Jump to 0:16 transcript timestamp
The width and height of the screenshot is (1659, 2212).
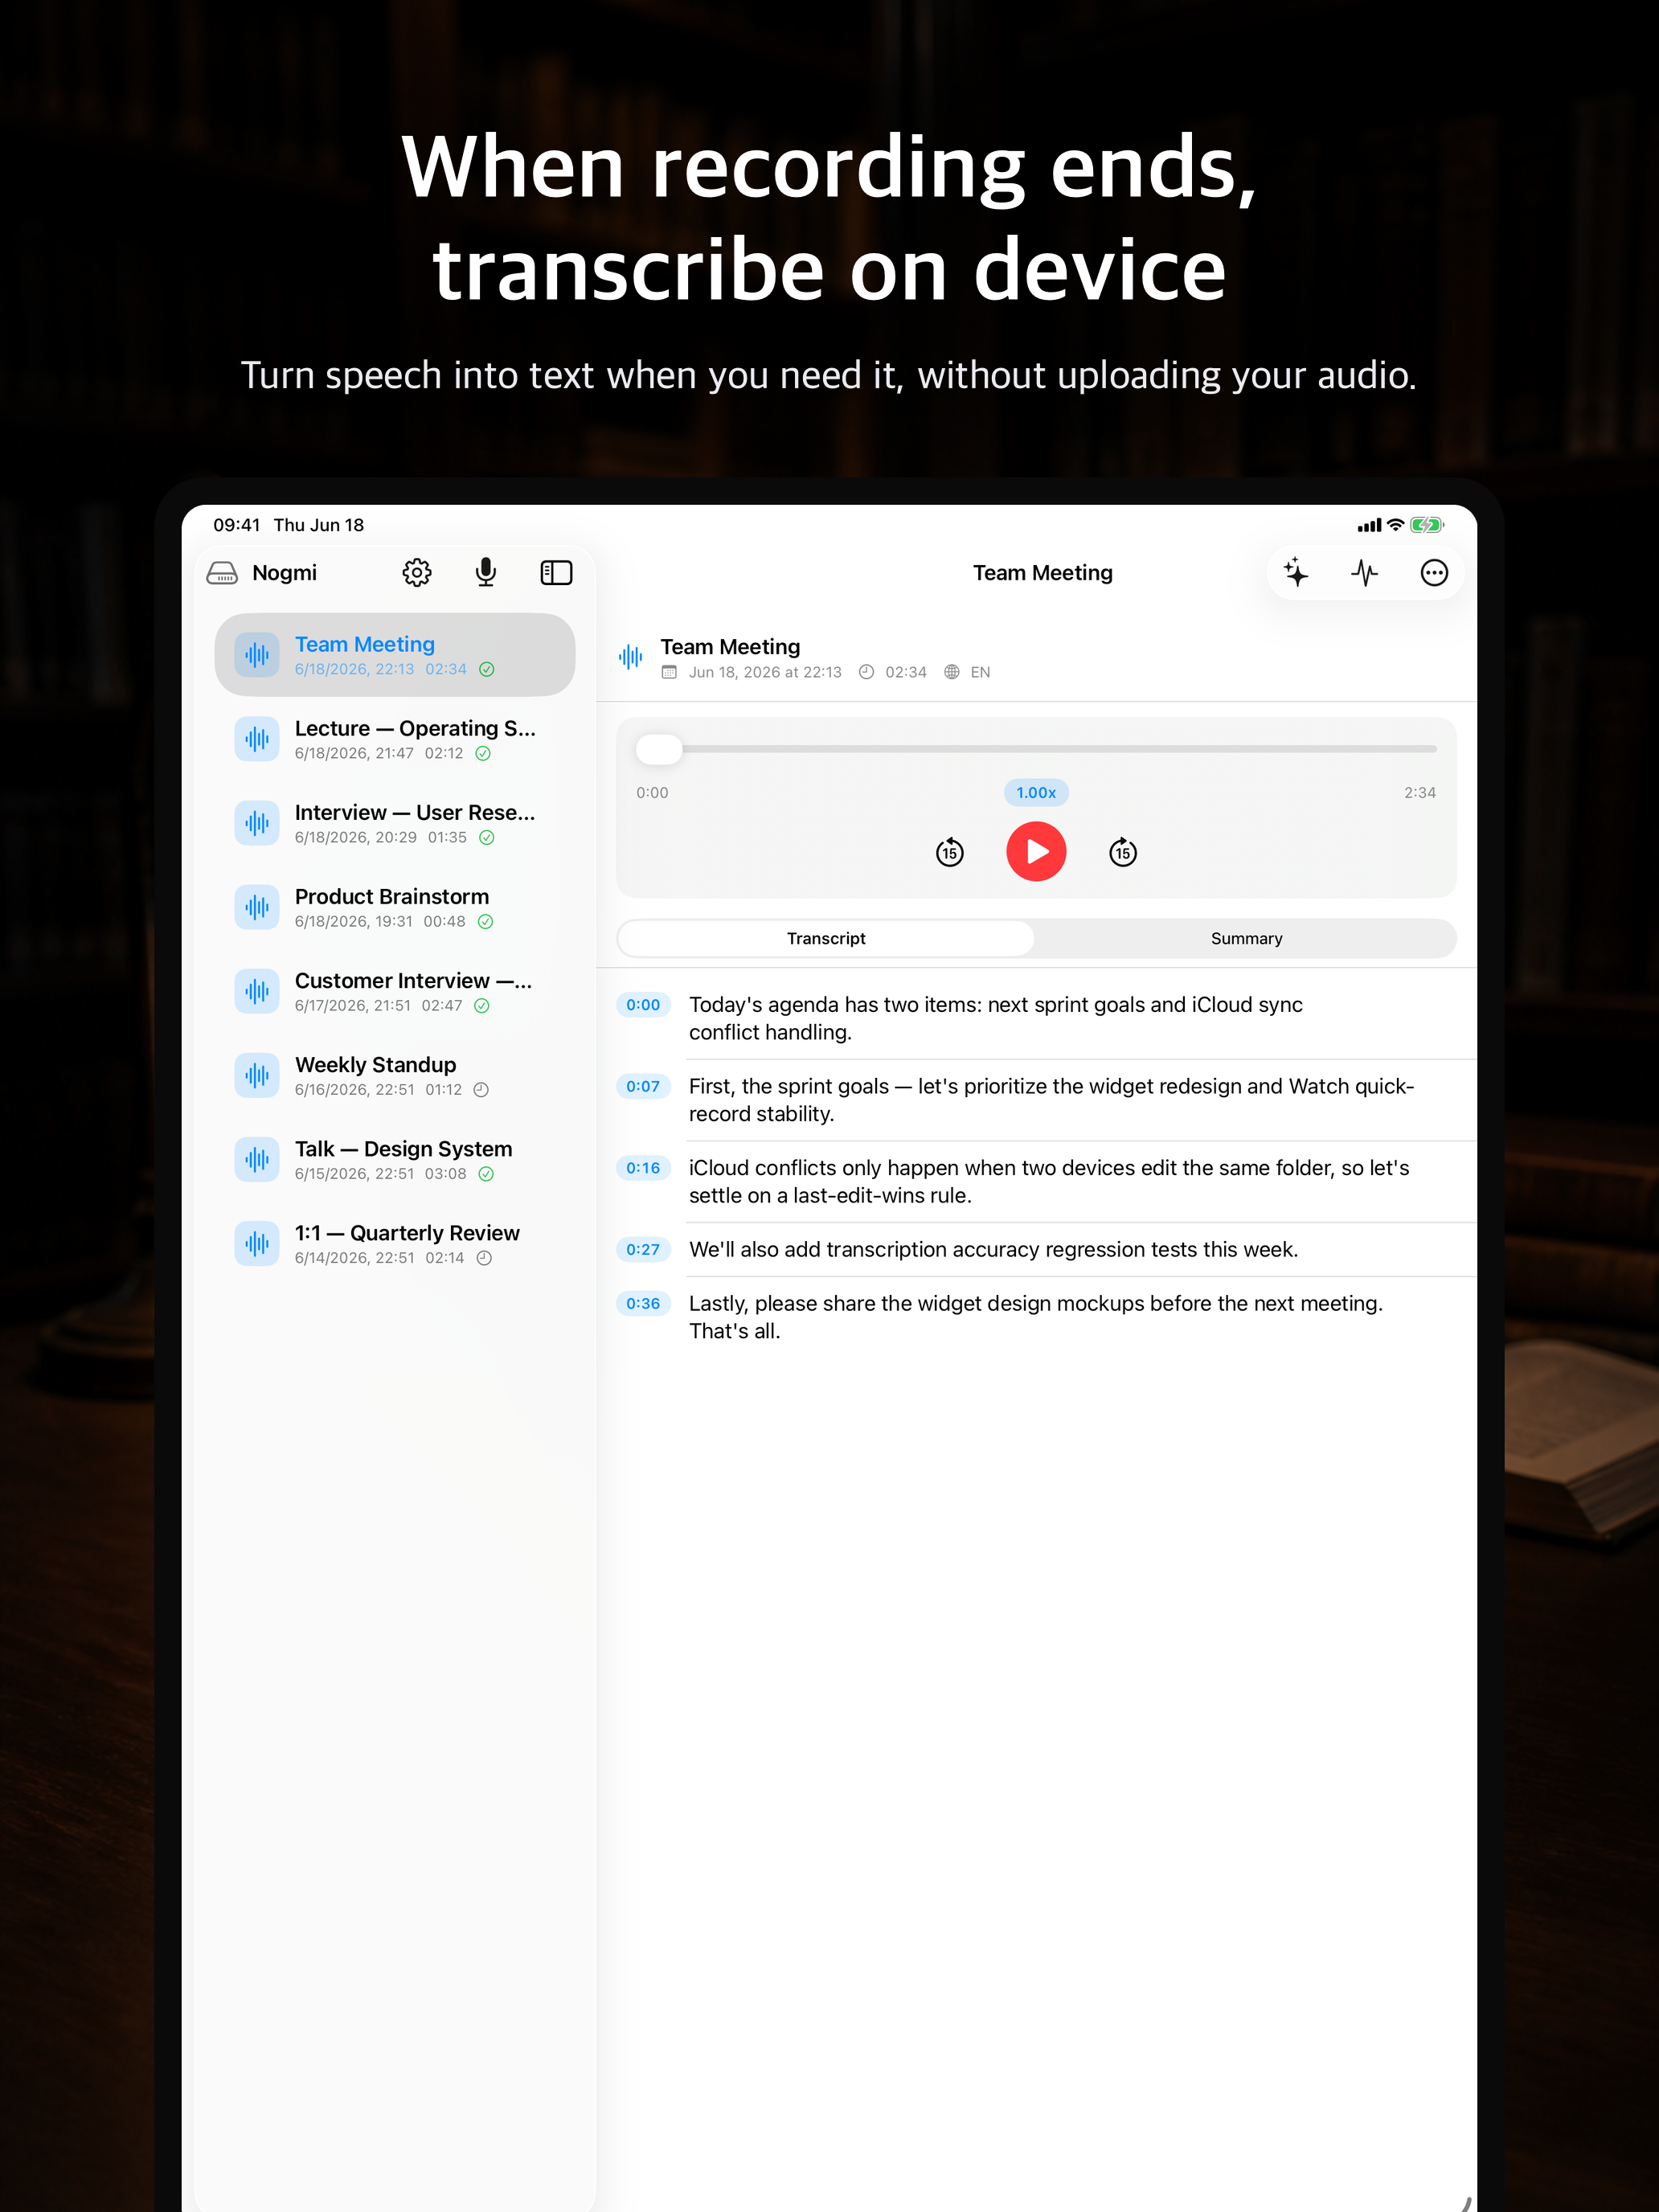click(x=643, y=1168)
